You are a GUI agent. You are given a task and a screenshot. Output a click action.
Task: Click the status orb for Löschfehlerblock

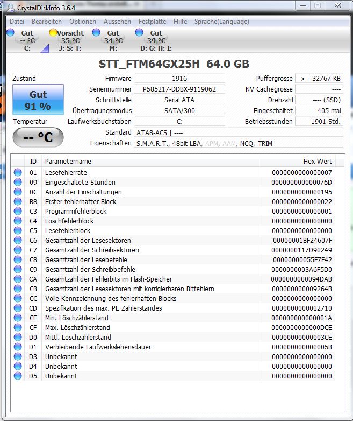point(18,221)
